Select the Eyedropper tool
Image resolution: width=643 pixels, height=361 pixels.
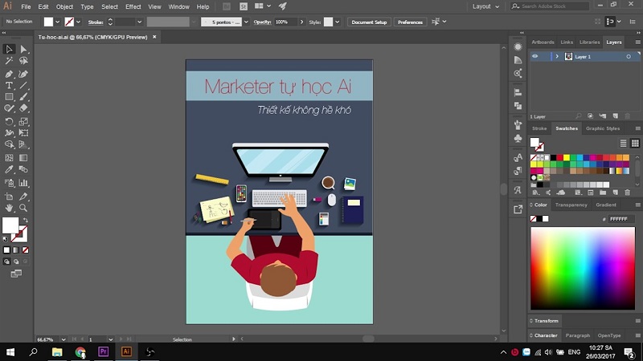coord(9,169)
